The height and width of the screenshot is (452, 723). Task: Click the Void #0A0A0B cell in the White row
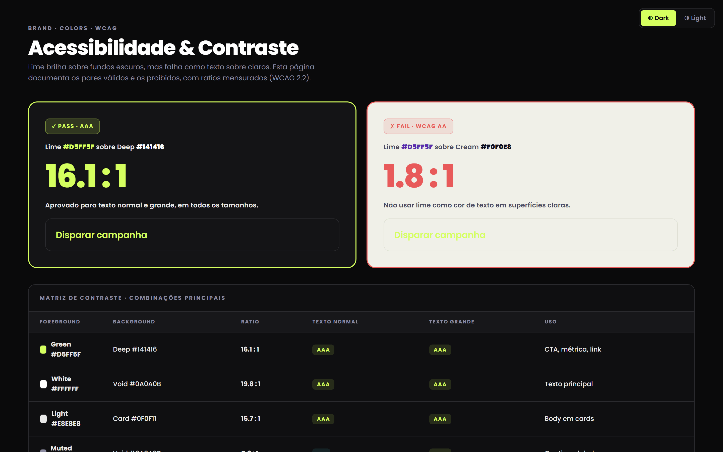[x=137, y=384]
